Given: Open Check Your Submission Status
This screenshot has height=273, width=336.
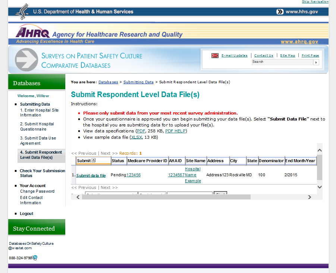Looking at the screenshot, I should [42, 173].
